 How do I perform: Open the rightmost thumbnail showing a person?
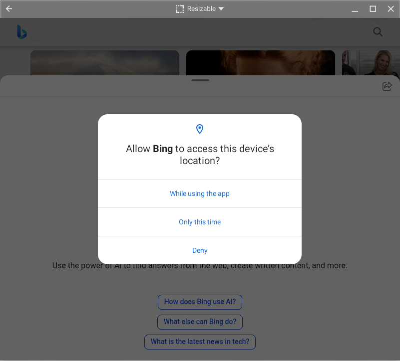point(372,61)
